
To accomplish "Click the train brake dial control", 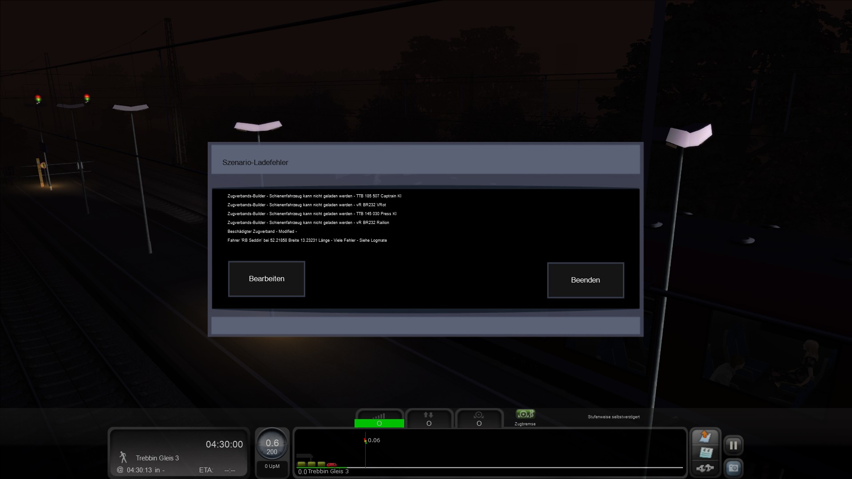I will pyautogui.click(x=479, y=419).
